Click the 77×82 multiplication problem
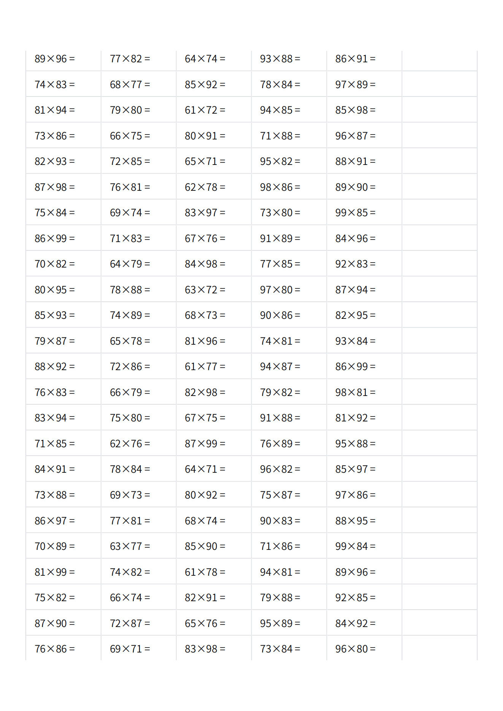Viewport: 503px width, 711px height. point(130,59)
